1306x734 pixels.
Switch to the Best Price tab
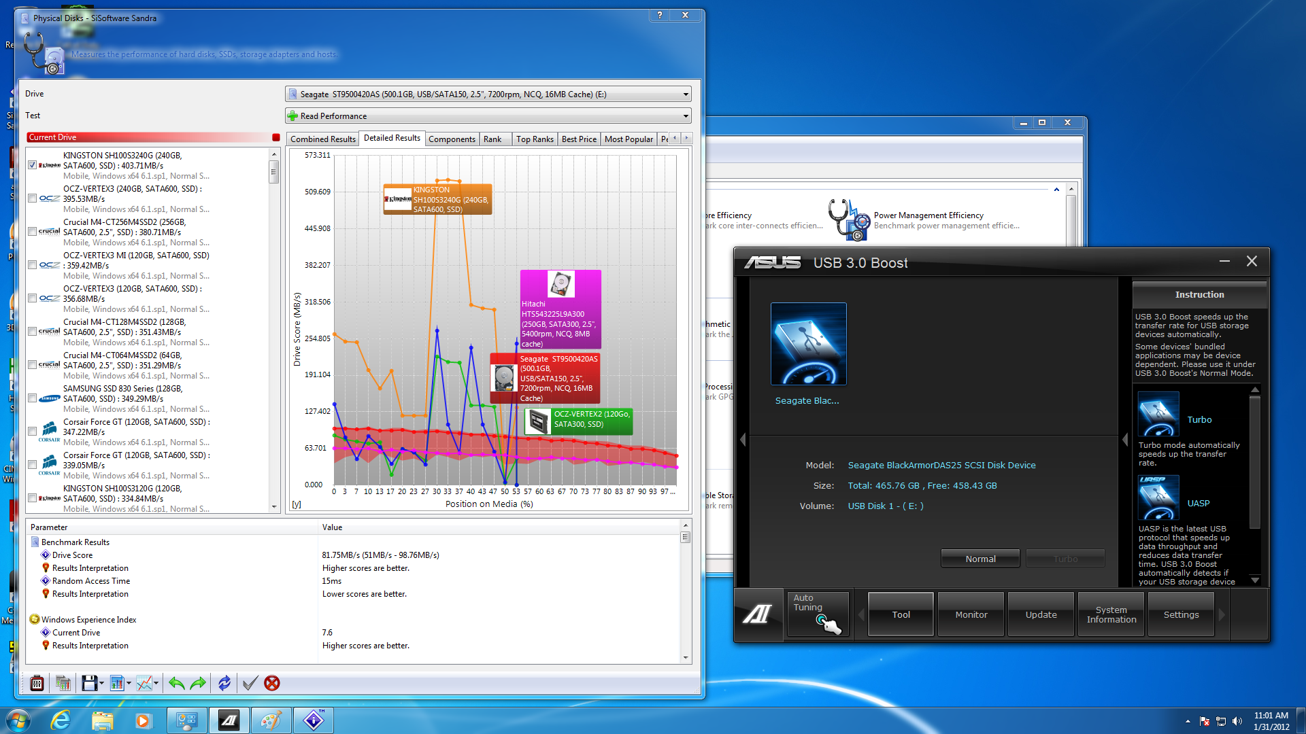[579, 139]
